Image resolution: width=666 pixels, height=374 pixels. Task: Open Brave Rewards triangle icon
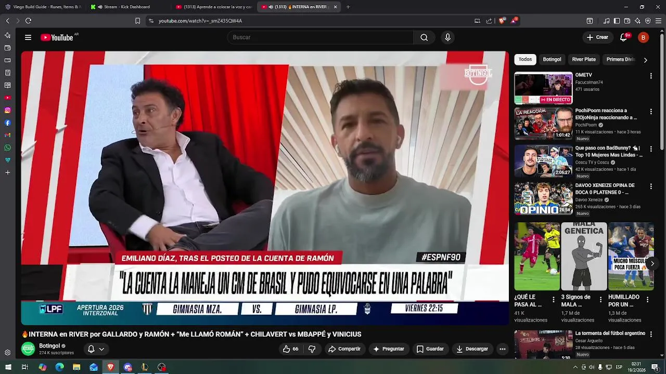tap(514, 21)
